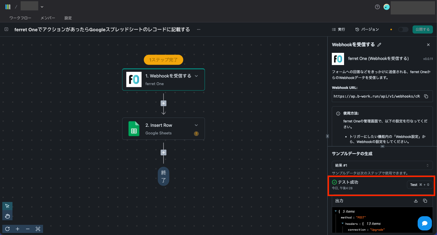Open the 実行 runs list
Screen dimensions: 437x235
coord(338,29)
